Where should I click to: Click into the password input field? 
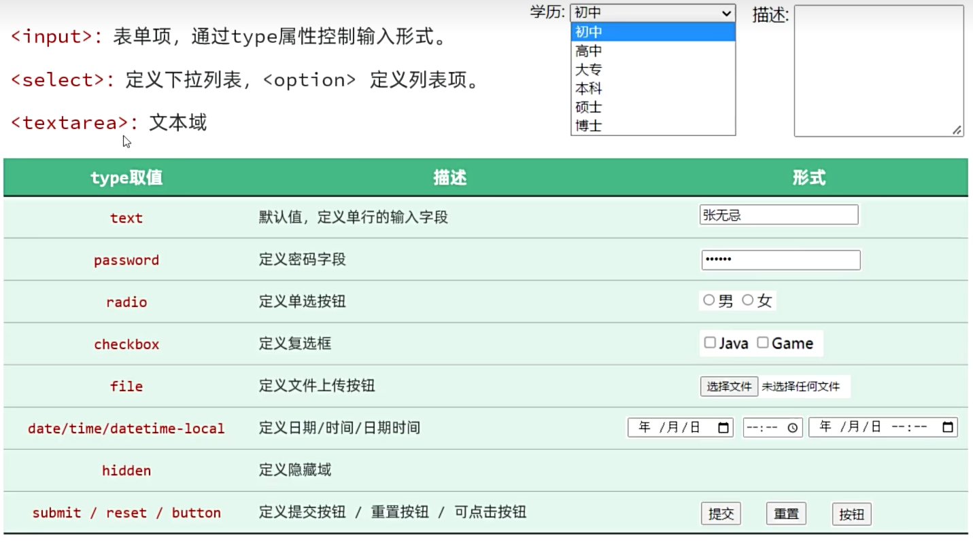[x=781, y=260]
